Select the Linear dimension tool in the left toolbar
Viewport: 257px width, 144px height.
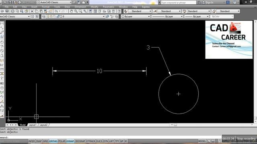pos(2,24)
